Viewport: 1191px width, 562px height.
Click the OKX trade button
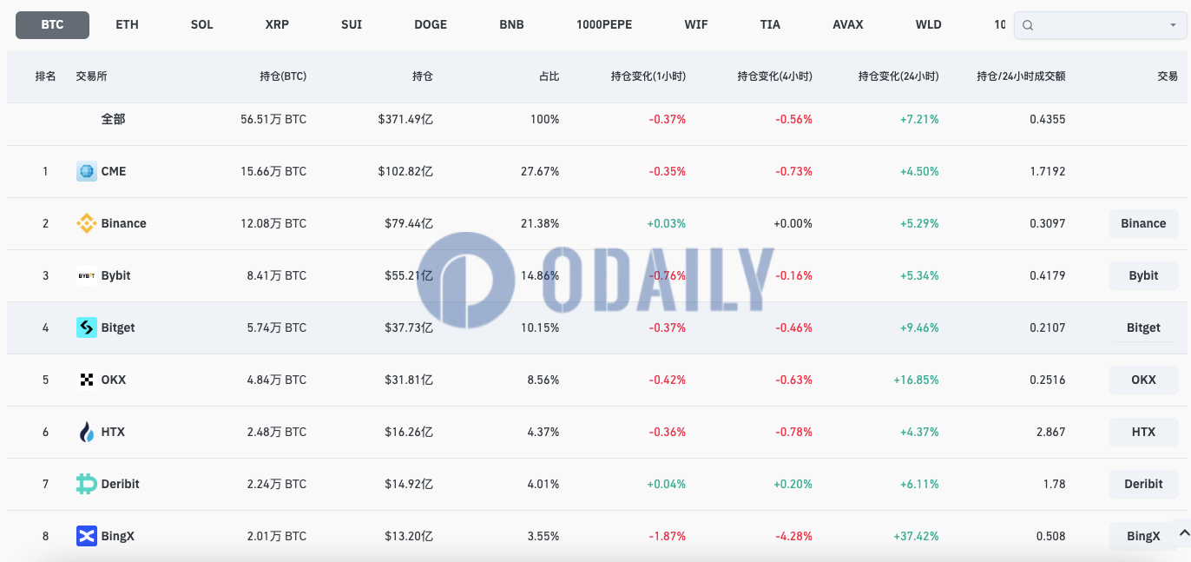(x=1143, y=380)
